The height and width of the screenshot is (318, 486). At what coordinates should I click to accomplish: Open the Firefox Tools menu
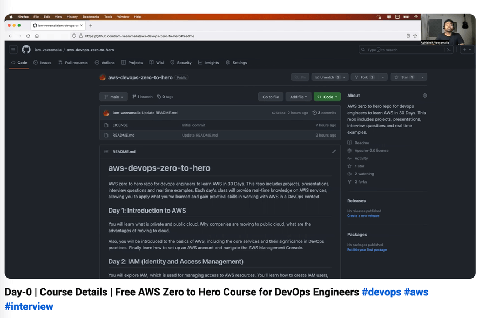point(108,17)
